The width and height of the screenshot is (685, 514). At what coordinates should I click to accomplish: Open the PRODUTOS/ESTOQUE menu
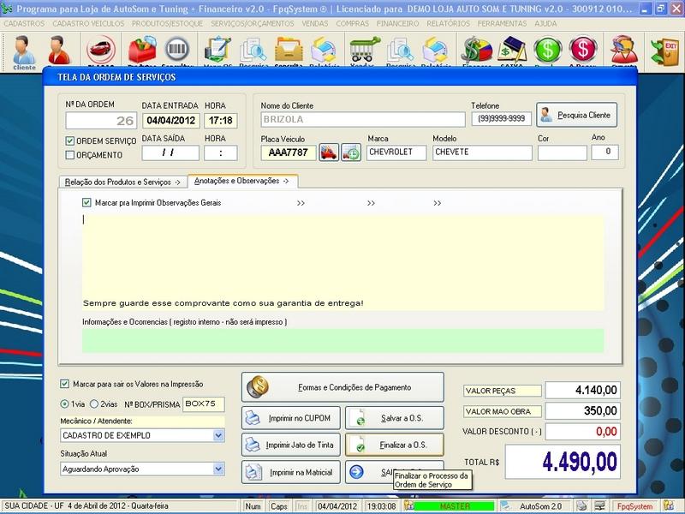point(167,24)
